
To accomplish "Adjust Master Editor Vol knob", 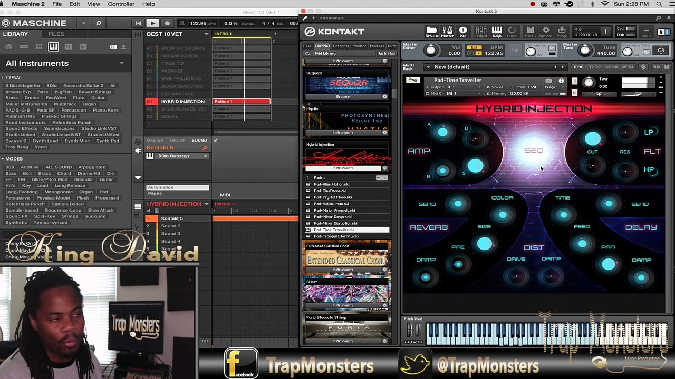I will click(431, 50).
